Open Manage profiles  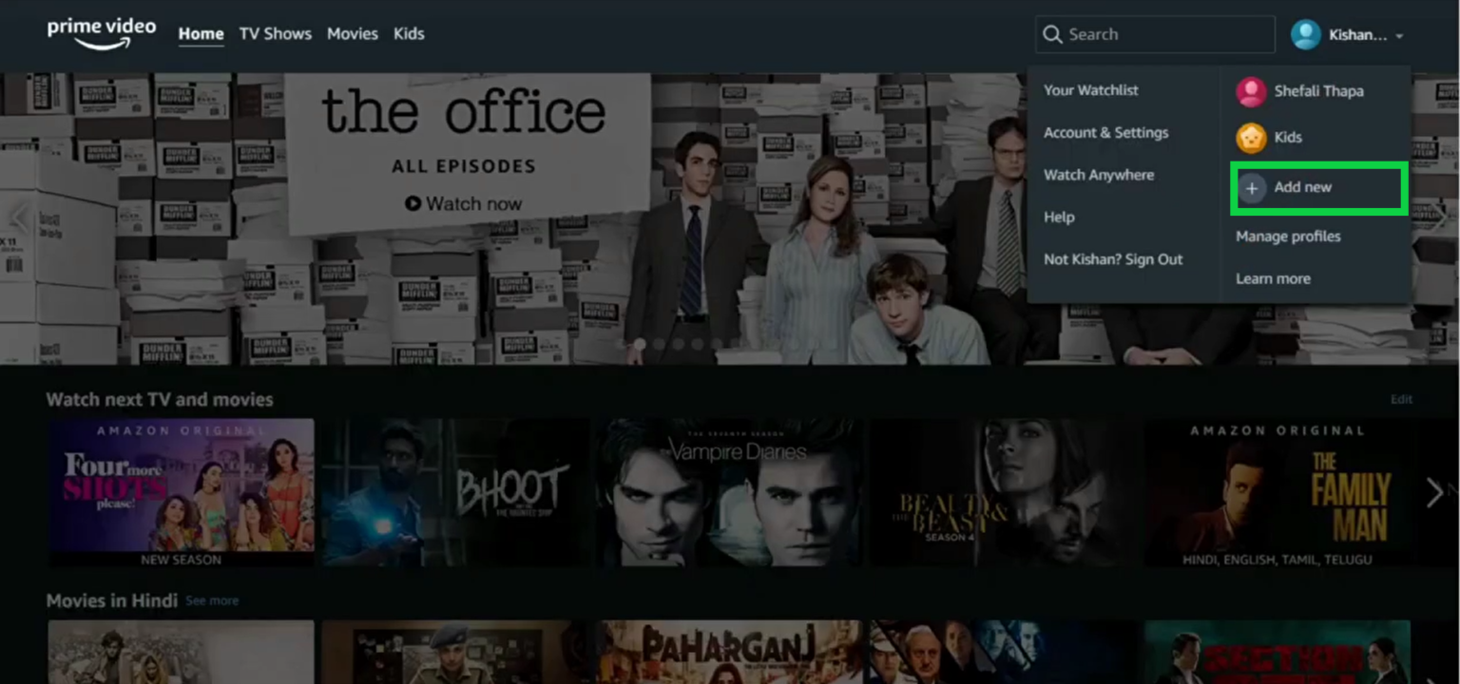pos(1287,236)
